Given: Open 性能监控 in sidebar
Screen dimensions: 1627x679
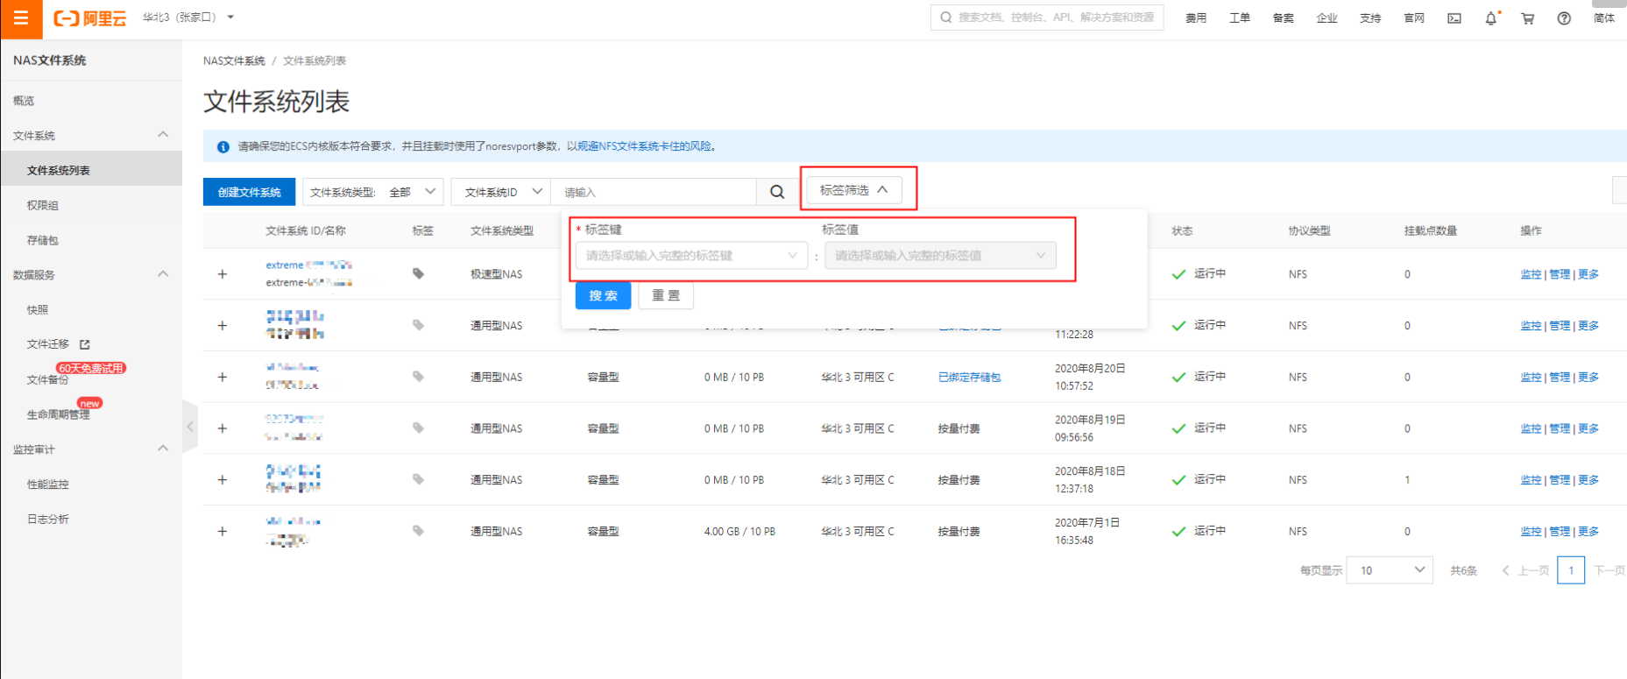Looking at the screenshot, I should (x=48, y=484).
